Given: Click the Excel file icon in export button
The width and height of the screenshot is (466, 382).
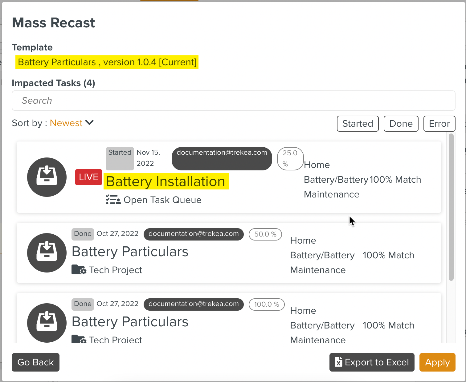Looking at the screenshot, I should (x=338, y=362).
